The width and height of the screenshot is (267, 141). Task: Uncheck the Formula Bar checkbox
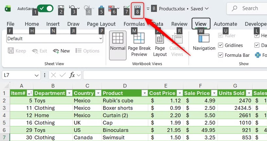[221, 55]
